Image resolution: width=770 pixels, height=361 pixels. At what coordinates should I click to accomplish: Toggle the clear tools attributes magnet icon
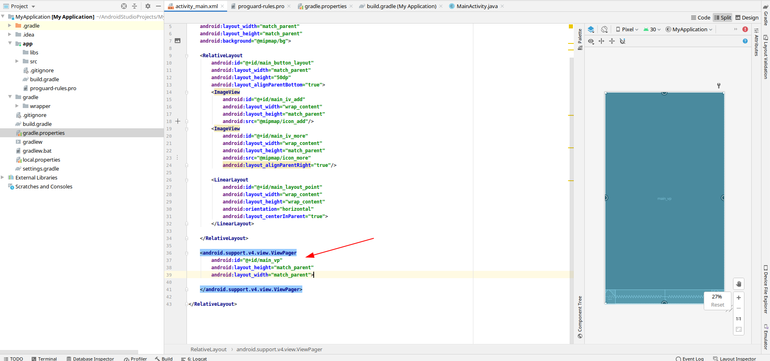[623, 41]
